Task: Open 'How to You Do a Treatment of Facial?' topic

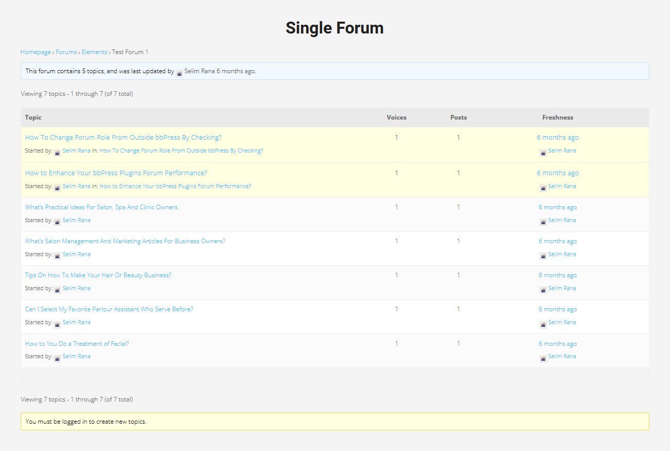Action: (77, 344)
